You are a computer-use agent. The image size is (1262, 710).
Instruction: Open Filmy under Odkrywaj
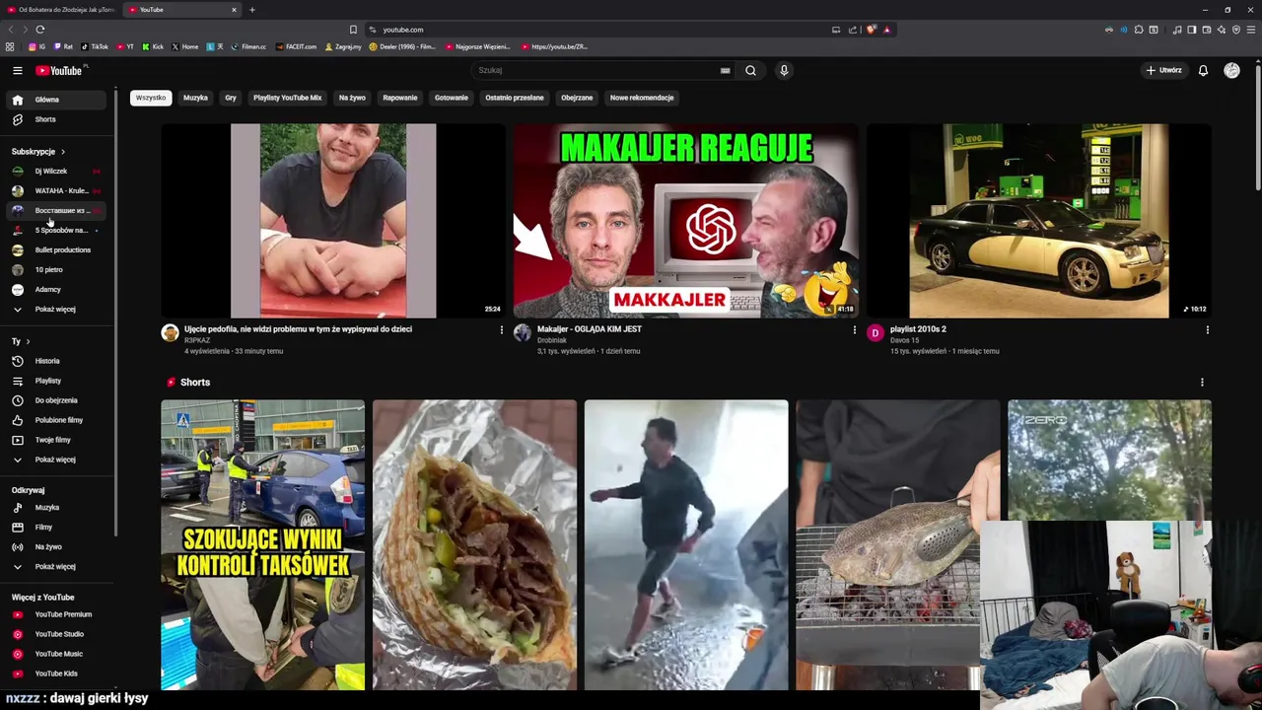click(x=57, y=527)
